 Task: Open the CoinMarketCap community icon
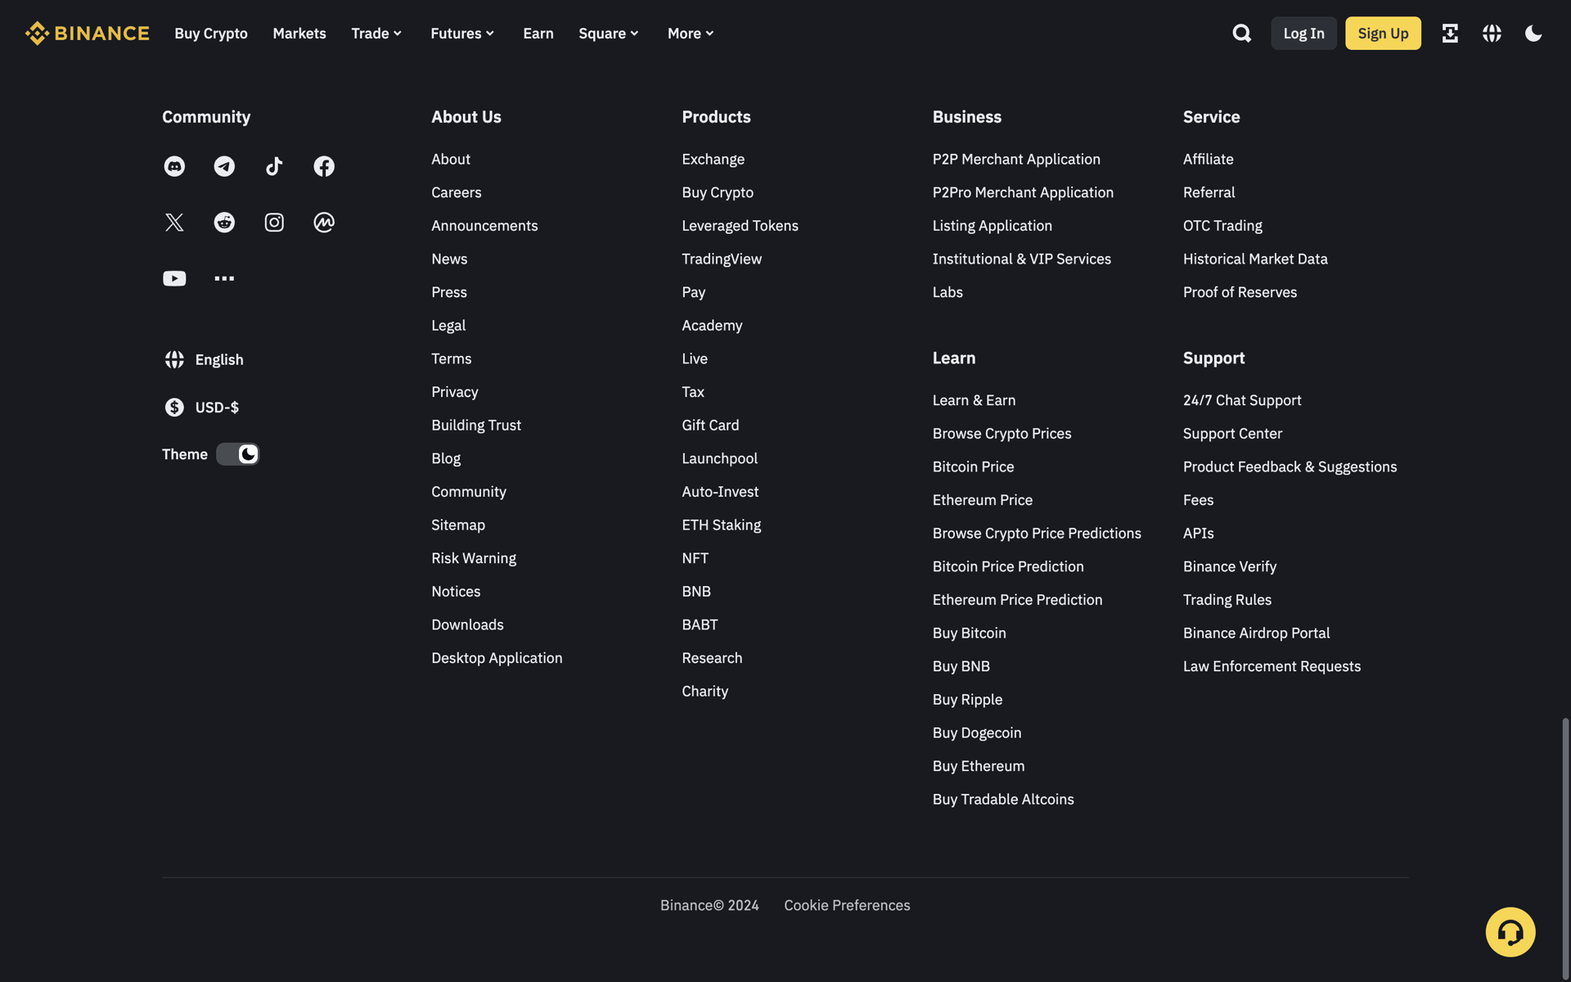pyautogui.click(x=324, y=223)
